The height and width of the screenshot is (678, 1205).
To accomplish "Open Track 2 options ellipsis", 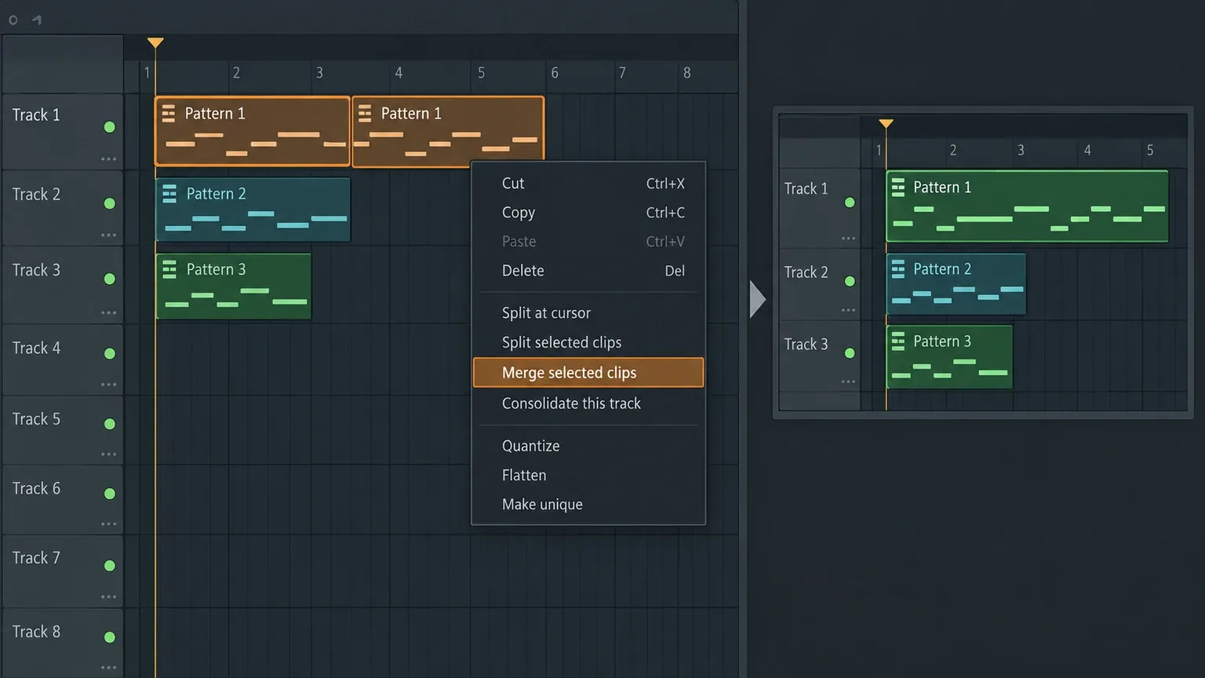I will (108, 235).
